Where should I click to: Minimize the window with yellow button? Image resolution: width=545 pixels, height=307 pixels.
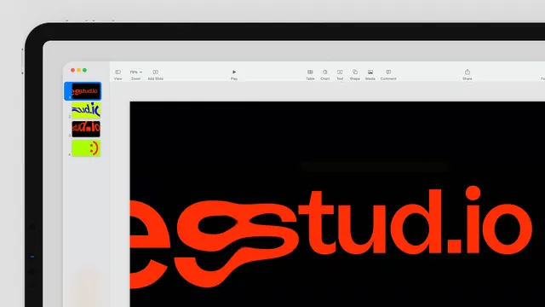(78, 70)
